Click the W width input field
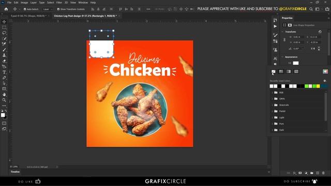Image resolution: width=331 pixels, height=186 pixels. [298, 37]
